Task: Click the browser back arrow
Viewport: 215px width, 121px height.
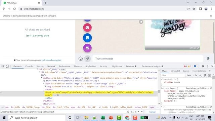Action: pyautogui.click(x=4, y=9)
